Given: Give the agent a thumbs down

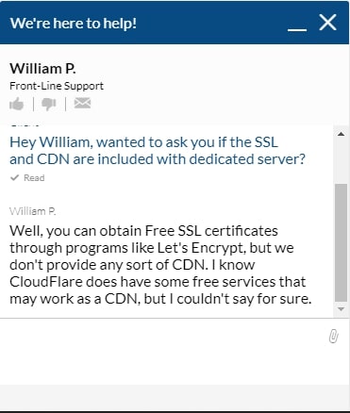Looking at the screenshot, I should click(x=49, y=104).
